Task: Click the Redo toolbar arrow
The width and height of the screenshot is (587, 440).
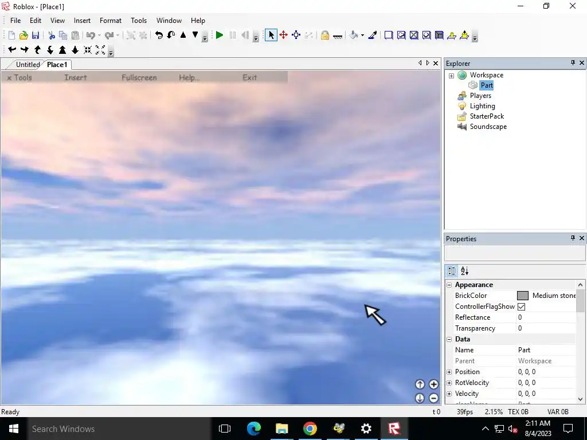Action: (109, 35)
